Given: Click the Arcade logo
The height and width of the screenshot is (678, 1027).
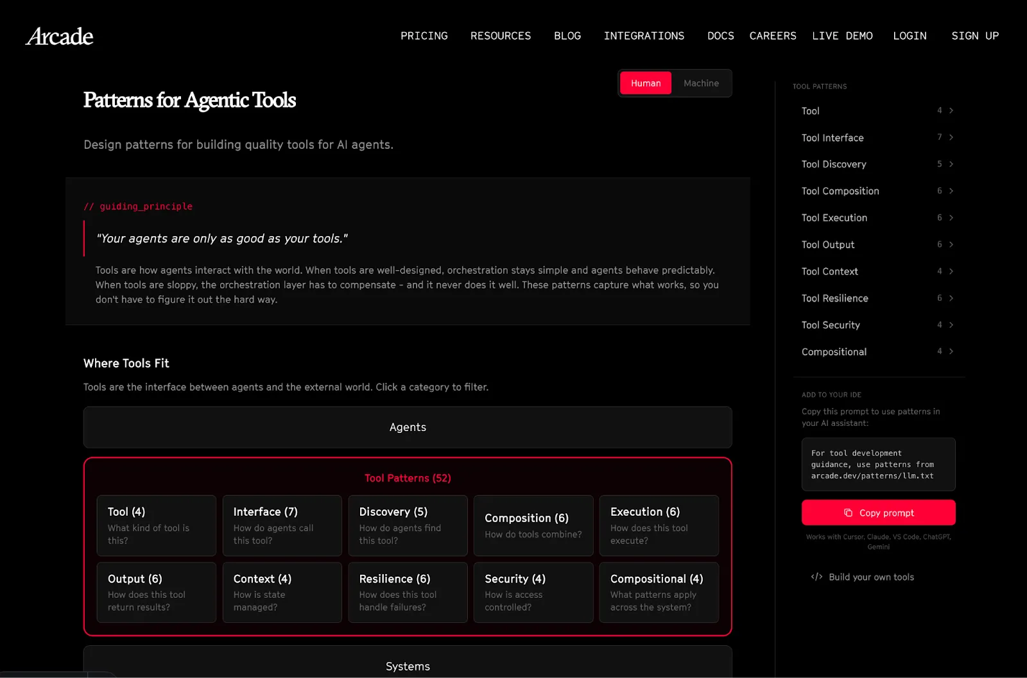Looking at the screenshot, I should coord(59,37).
